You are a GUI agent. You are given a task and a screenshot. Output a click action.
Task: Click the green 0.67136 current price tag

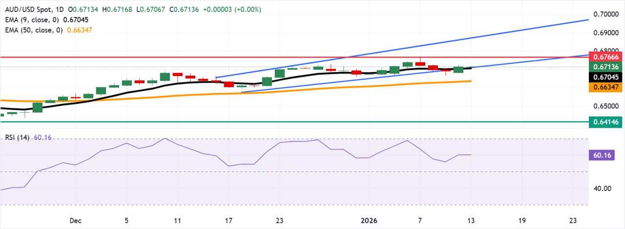605,67
